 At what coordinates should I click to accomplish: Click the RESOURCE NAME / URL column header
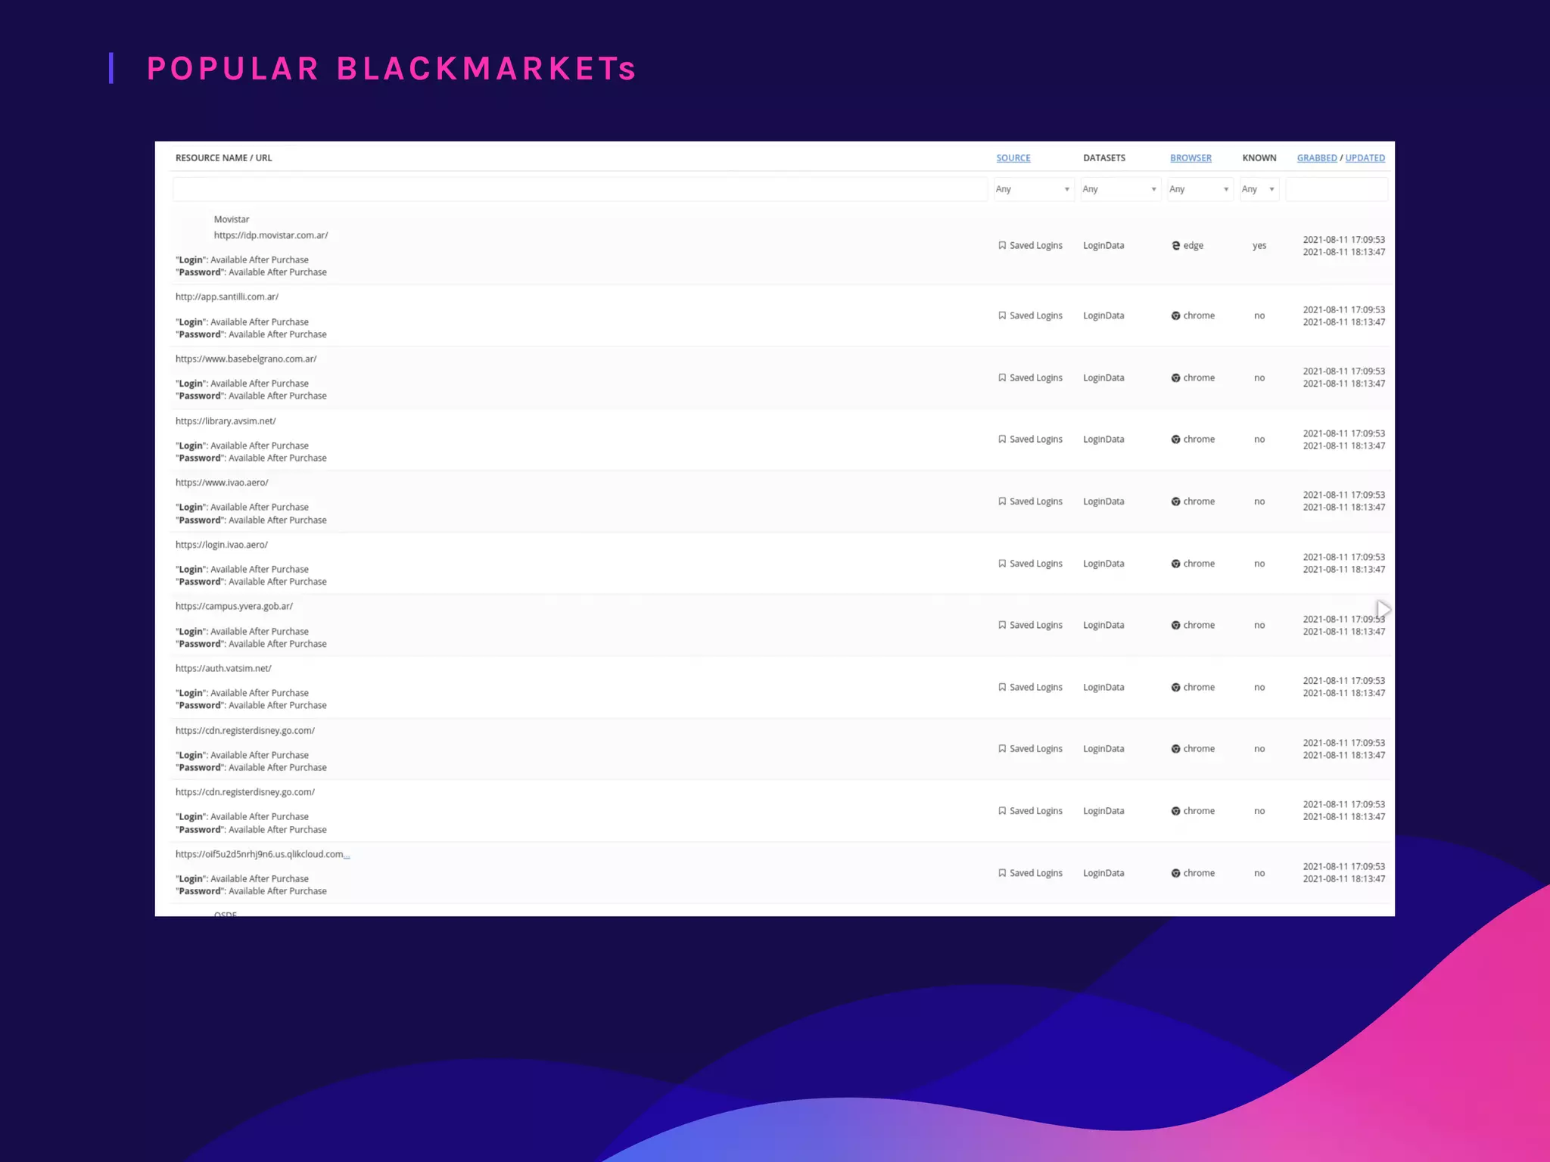point(223,158)
